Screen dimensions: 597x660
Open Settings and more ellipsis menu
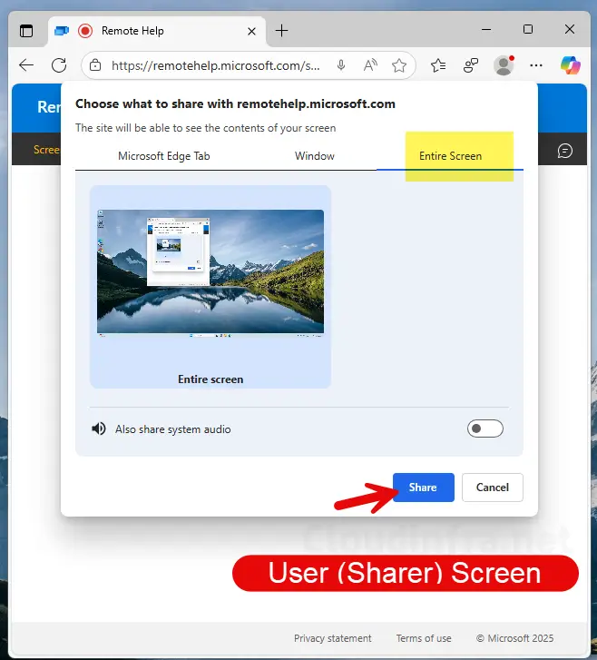coord(536,65)
